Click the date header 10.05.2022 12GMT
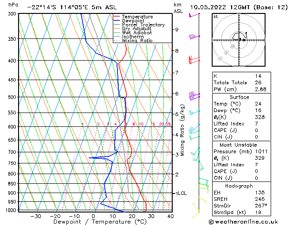 click(220, 7)
